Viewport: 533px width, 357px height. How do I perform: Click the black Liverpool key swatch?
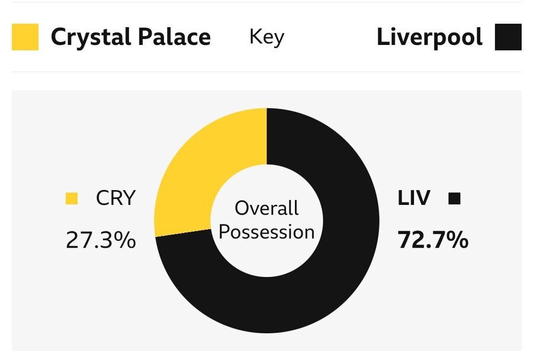508,37
